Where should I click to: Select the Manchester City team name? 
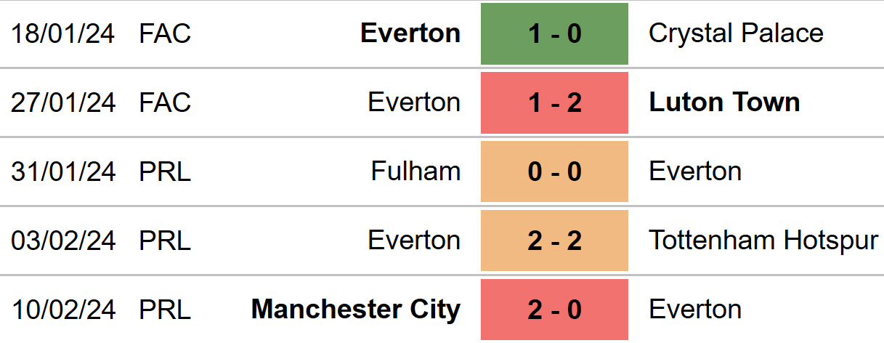(x=356, y=310)
